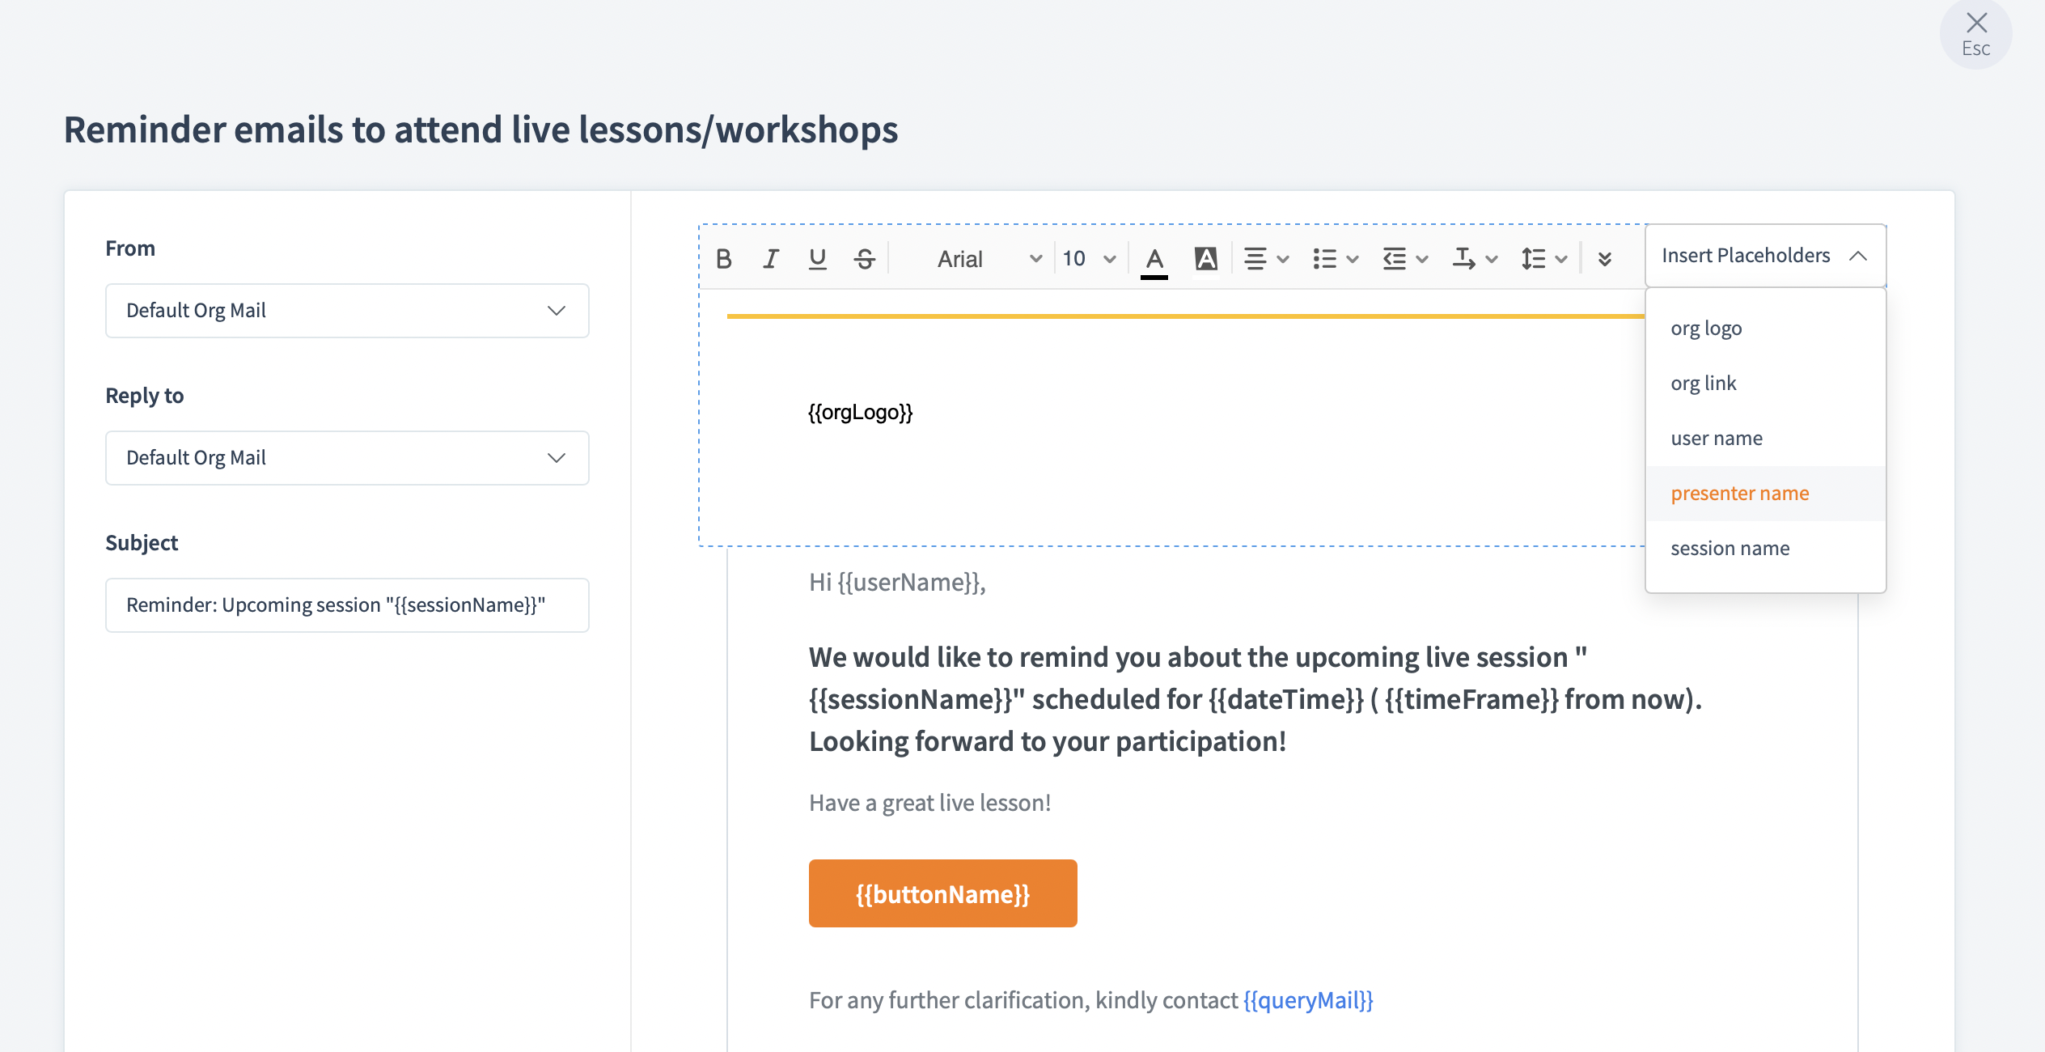Apply italic formatting in the toolbar
The image size is (2045, 1052).
pyautogui.click(x=771, y=259)
